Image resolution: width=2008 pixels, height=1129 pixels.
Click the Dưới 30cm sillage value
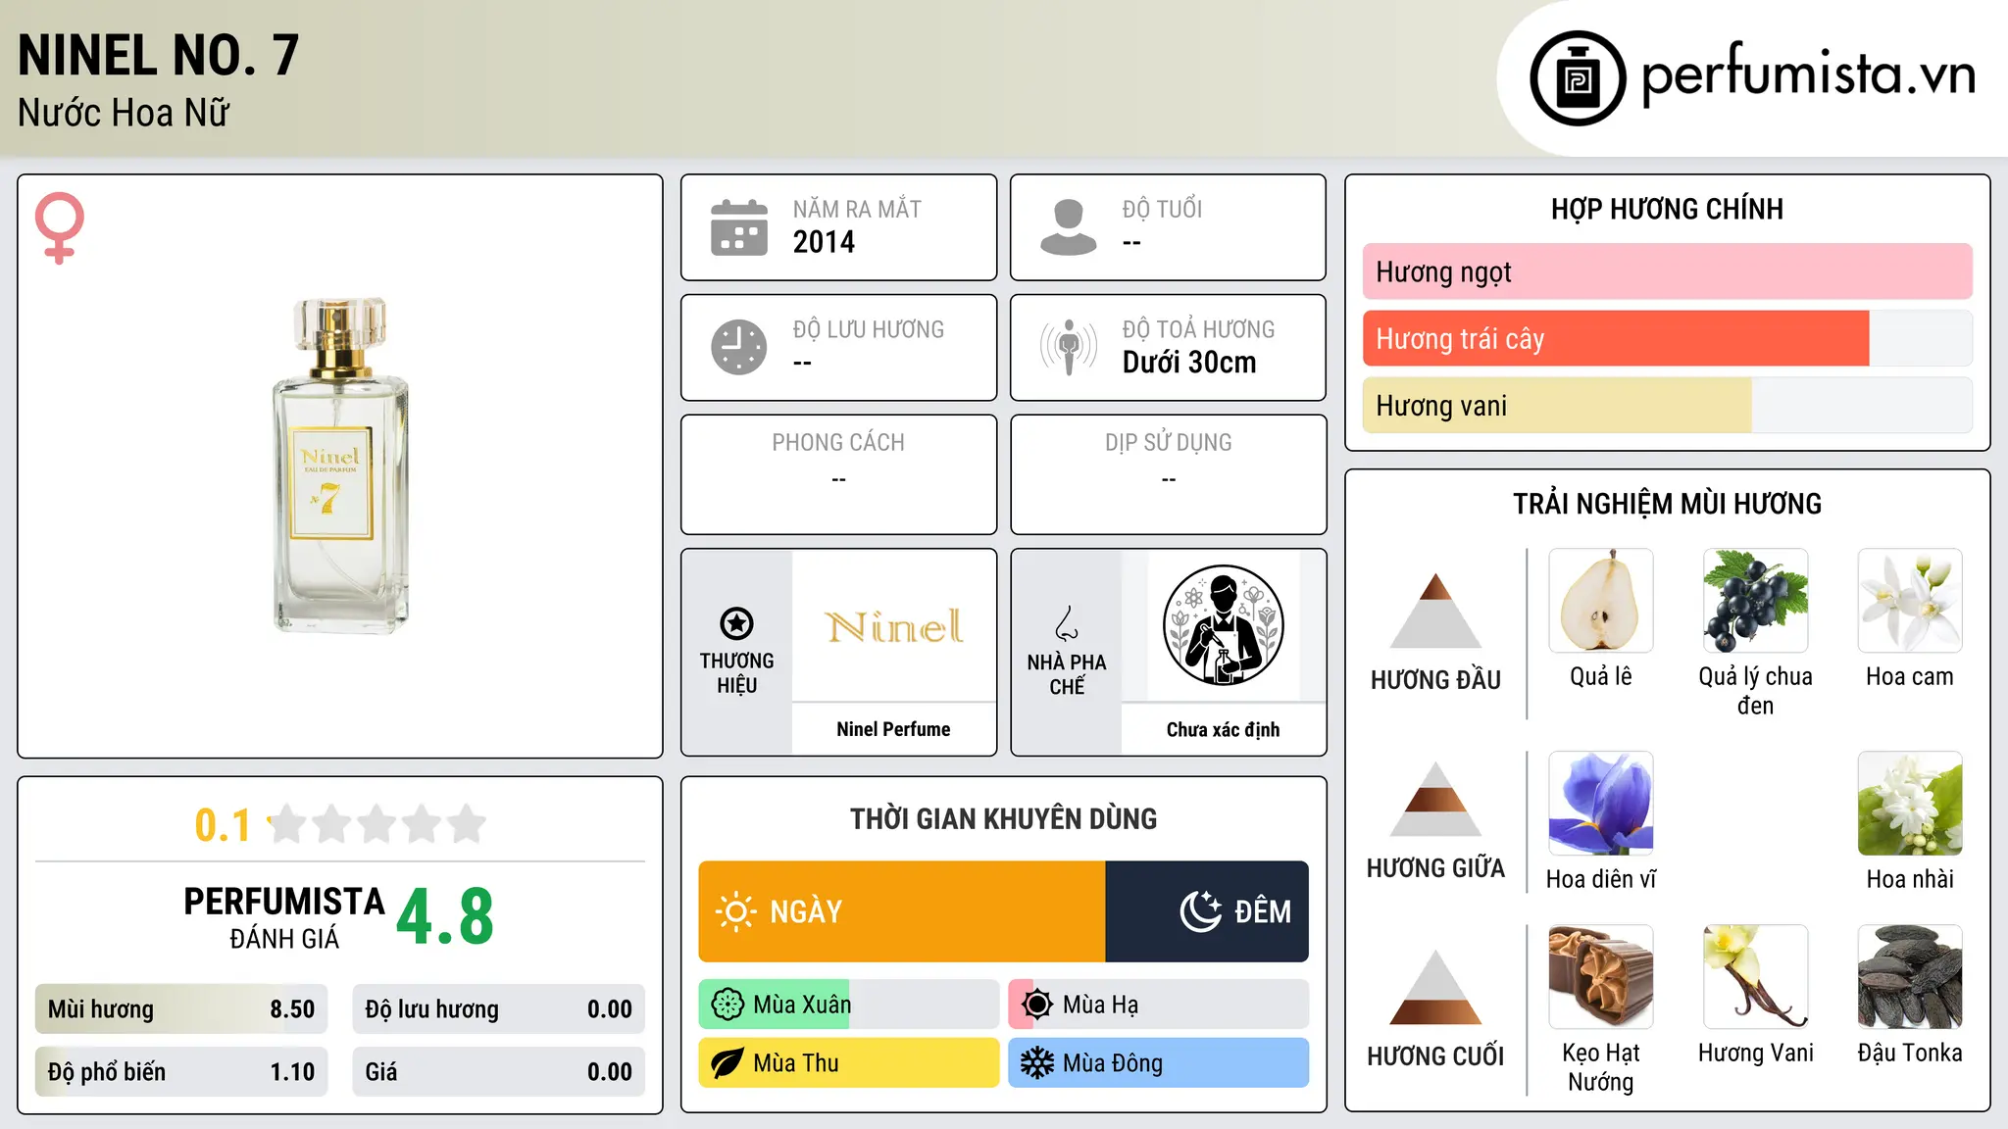(1189, 363)
